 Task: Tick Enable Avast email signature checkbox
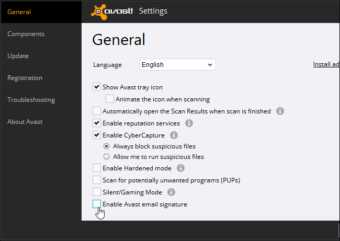tap(97, 204)
